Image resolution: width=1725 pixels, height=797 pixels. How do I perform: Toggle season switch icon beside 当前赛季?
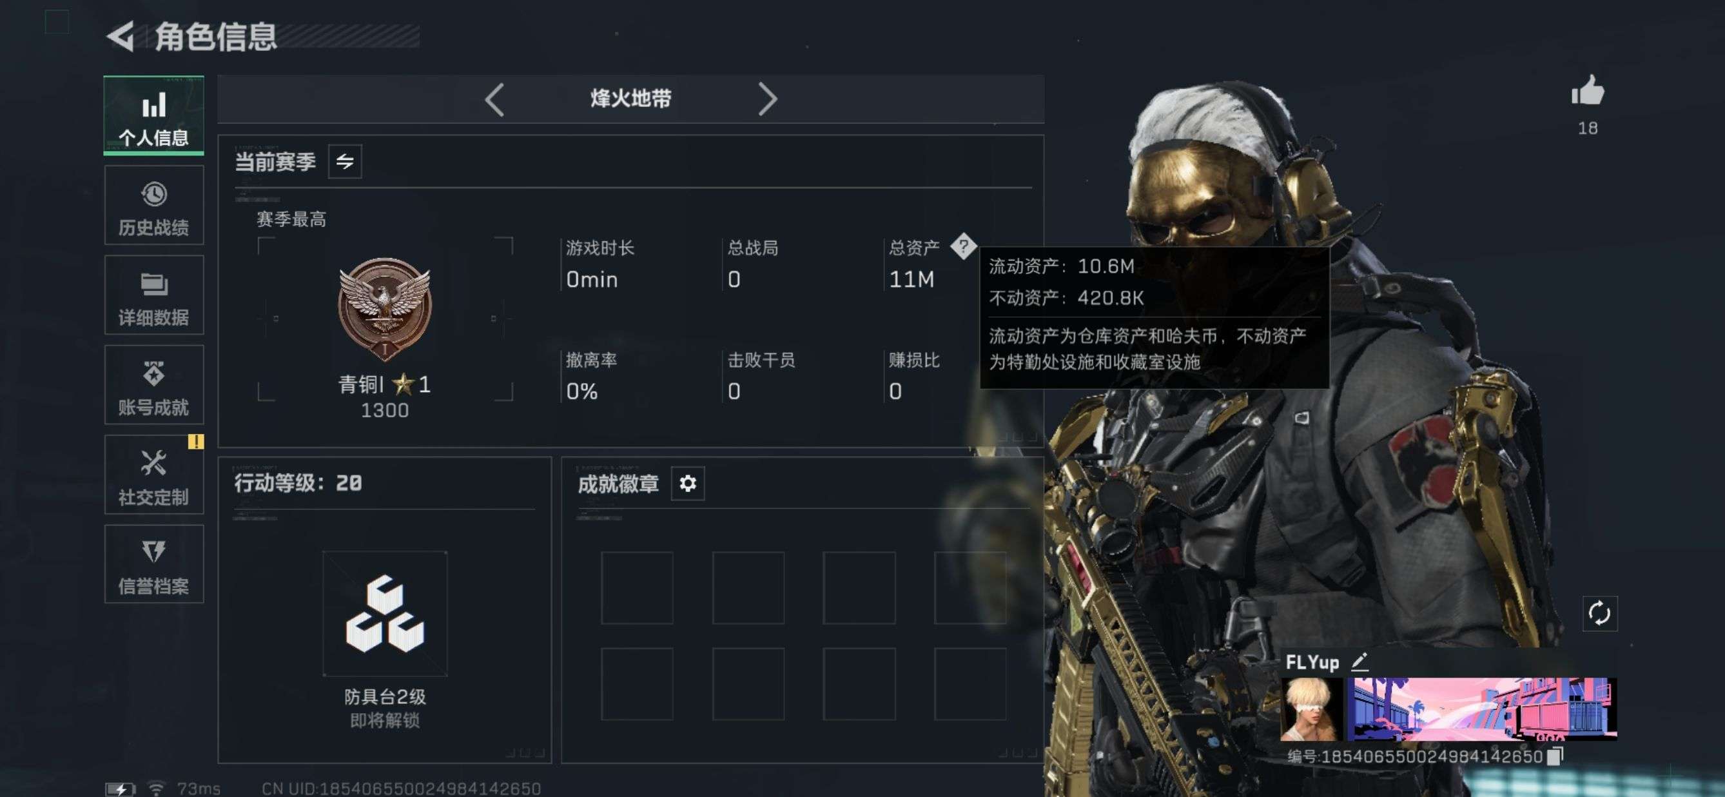pos(345,161)
